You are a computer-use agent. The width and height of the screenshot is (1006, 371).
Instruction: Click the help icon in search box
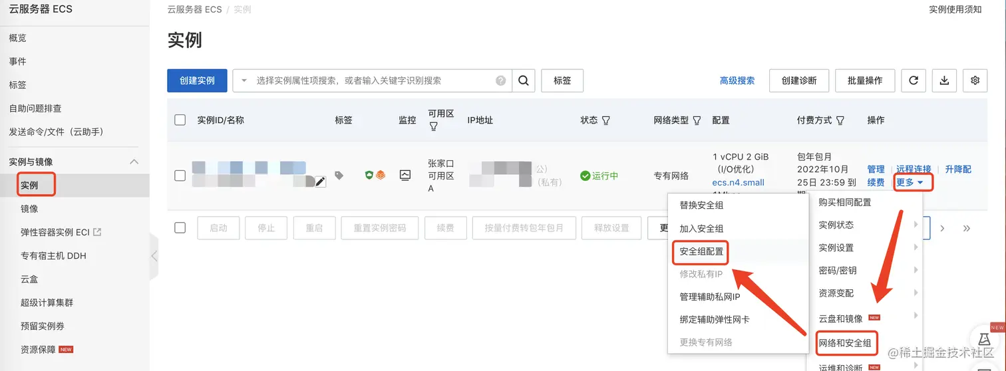click(x=500, y=80)
